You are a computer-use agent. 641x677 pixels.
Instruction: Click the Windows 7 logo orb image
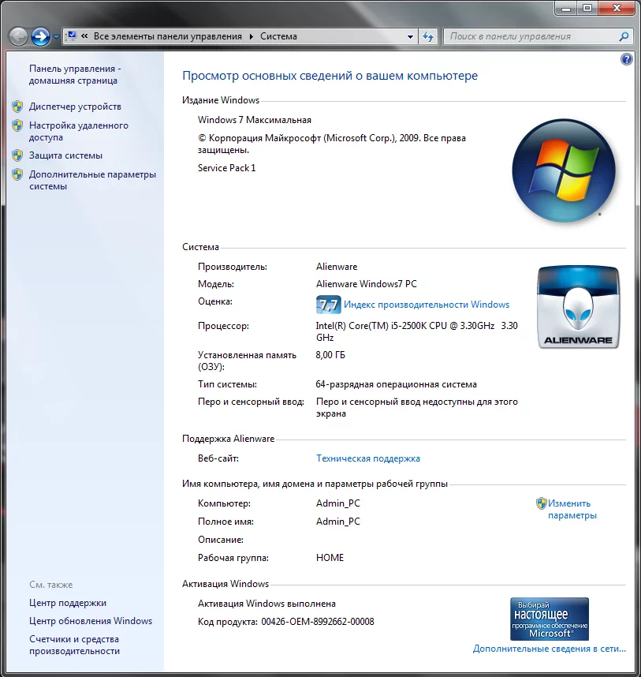click(x=564, y=170)
